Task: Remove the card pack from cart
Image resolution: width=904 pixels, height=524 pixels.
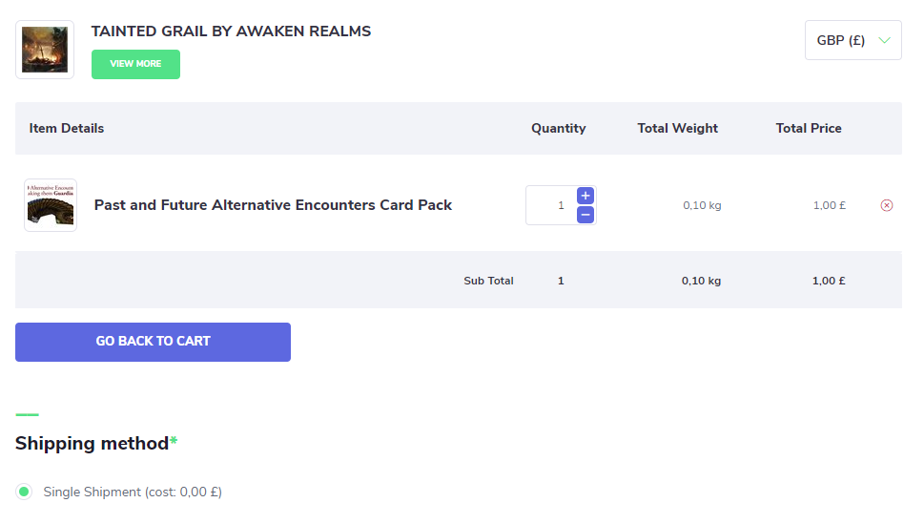Action: click(887, 205)
